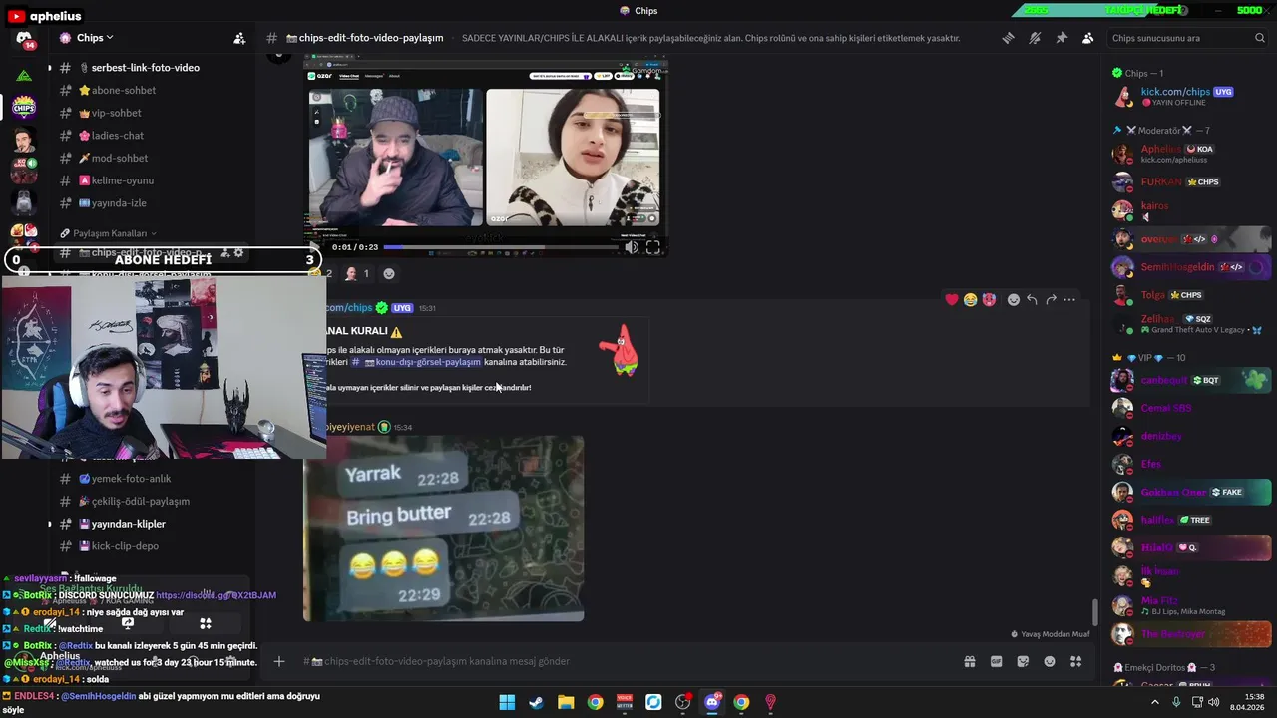Open yemek-foto-anlık channel
The image size is (1277, 718).
point(131,479)
